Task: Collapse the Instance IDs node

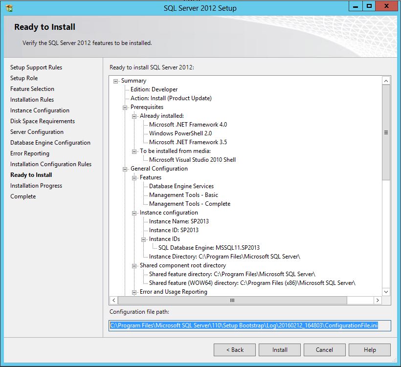Action: point(143,240)
